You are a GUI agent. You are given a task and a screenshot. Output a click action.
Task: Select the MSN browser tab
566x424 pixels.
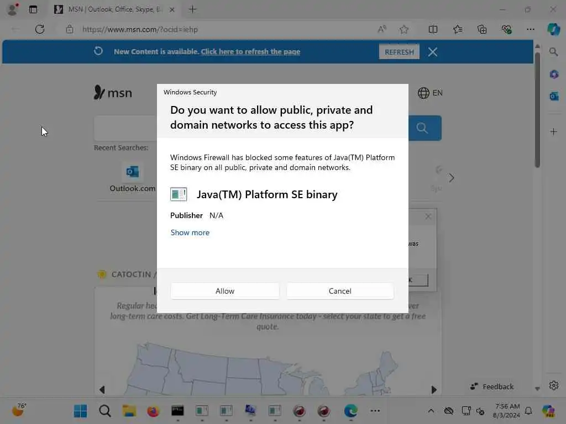pyautogui.click(x=114, y=9)
